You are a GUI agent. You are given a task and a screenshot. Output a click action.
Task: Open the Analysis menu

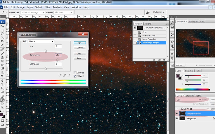(x=57, y=7)
